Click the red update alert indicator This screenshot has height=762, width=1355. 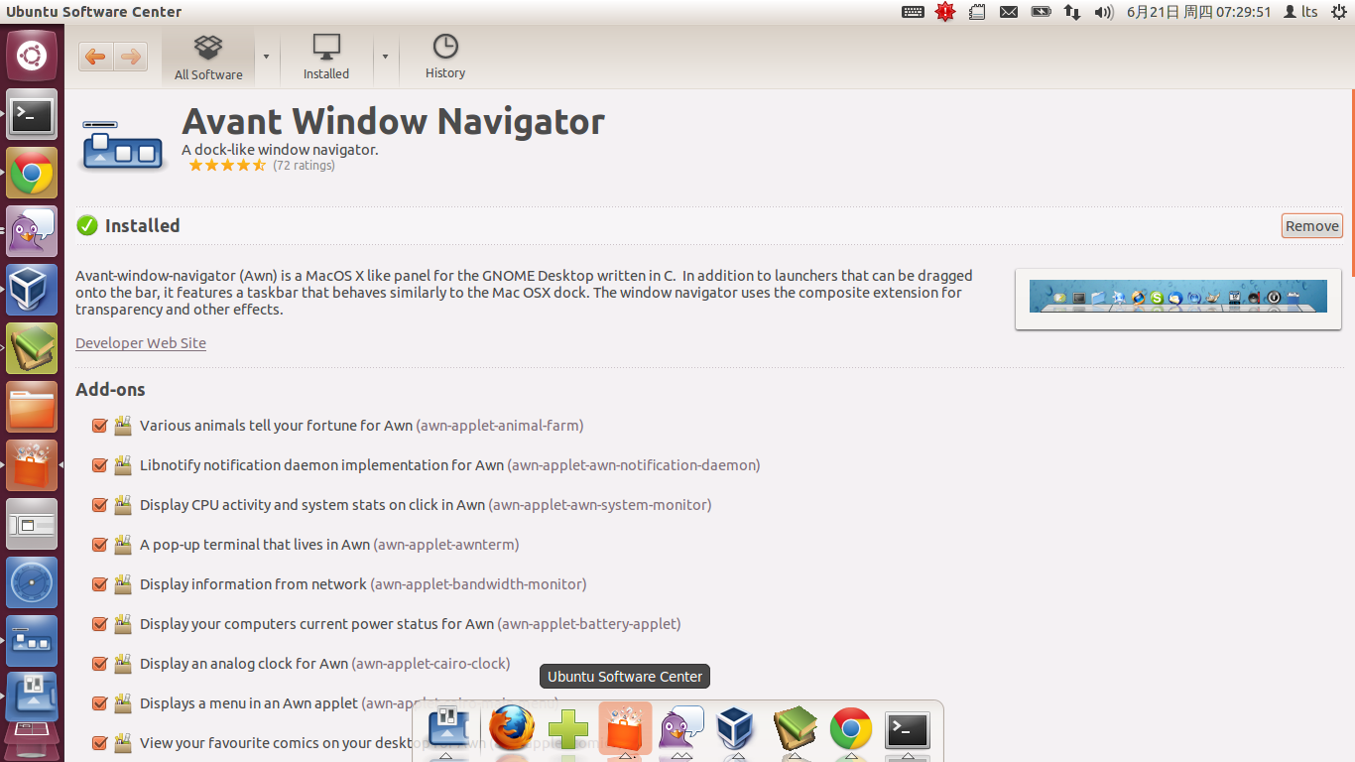pyautogui.click(x=945, y=12)
